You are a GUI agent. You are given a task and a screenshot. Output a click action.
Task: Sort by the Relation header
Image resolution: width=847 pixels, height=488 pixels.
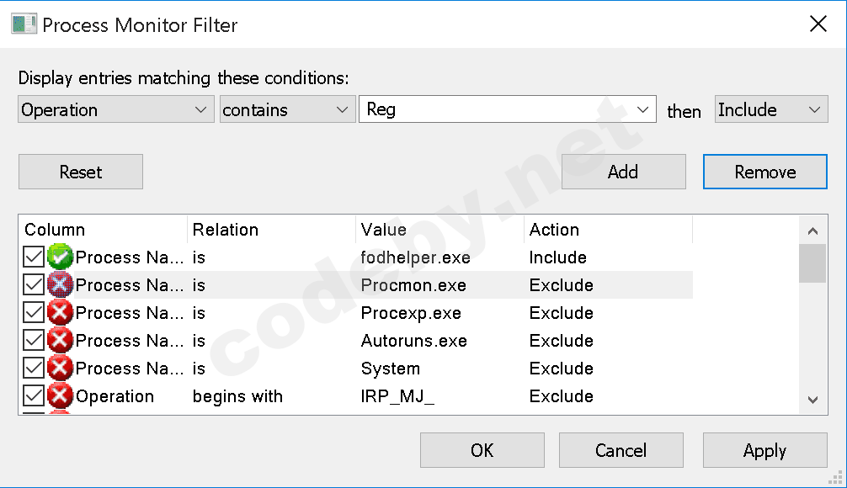(272, 230)
